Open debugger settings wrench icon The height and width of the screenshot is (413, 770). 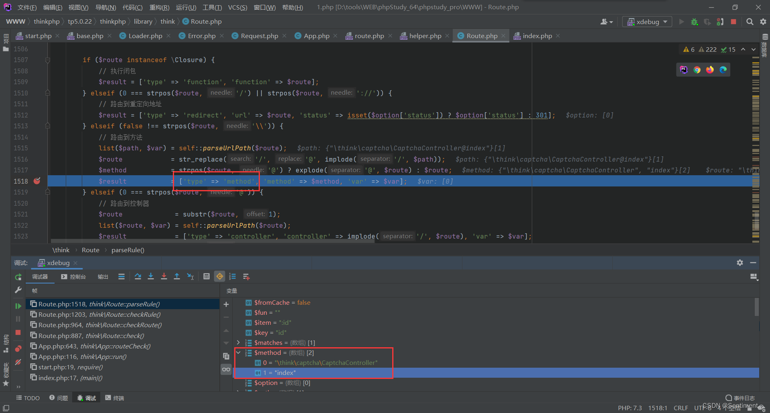[x=18, y=290]
